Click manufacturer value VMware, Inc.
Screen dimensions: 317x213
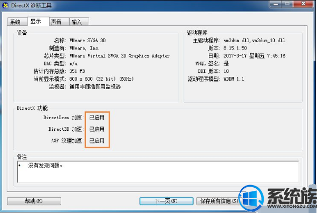tap(84, 48)
